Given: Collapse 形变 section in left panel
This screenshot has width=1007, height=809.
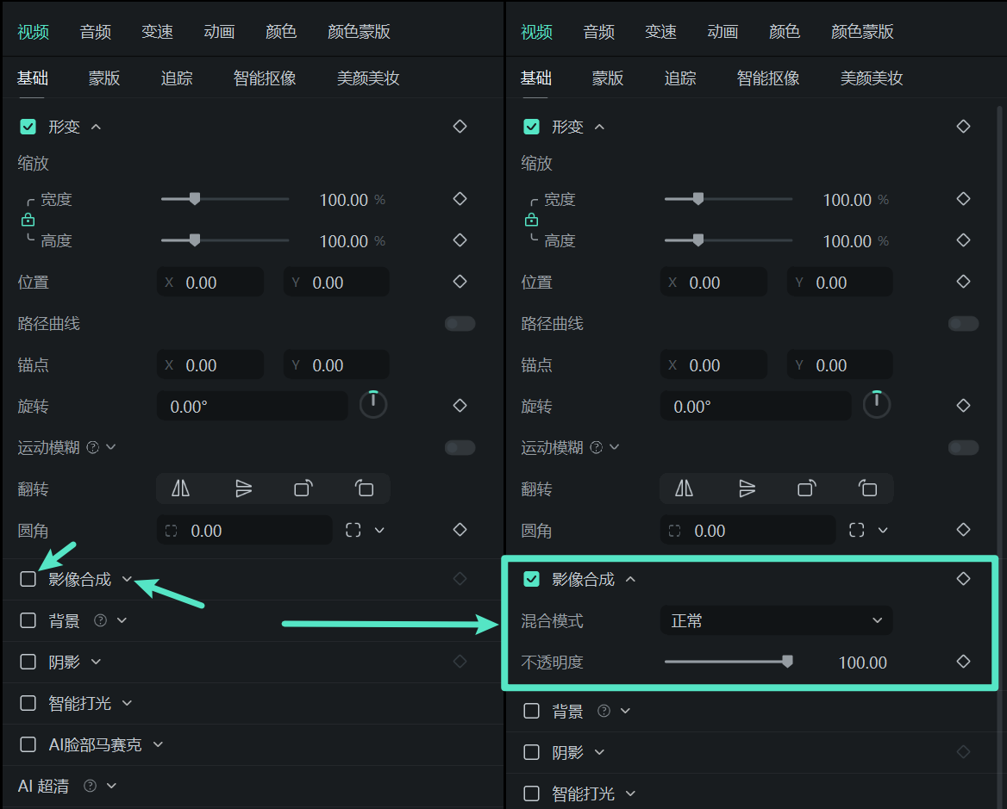Looking at the screenshot, I should tap(96, 127).
